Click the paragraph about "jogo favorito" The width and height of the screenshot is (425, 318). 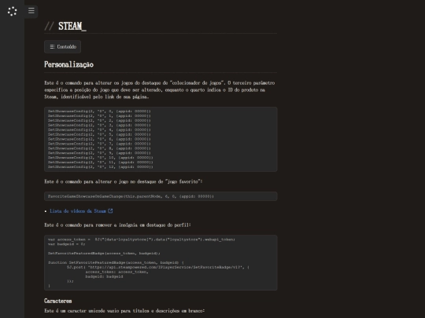pyautogui.click(x=124, y=181)
